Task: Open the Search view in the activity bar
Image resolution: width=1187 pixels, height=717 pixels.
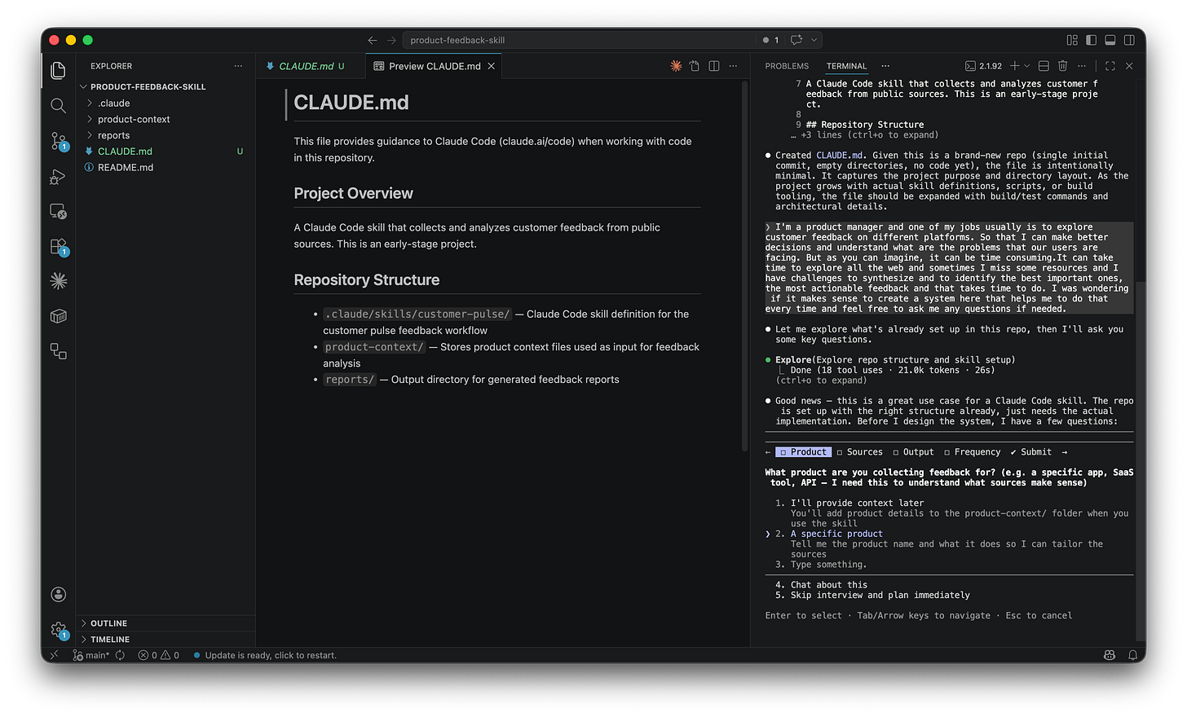Action: (58, 105)
